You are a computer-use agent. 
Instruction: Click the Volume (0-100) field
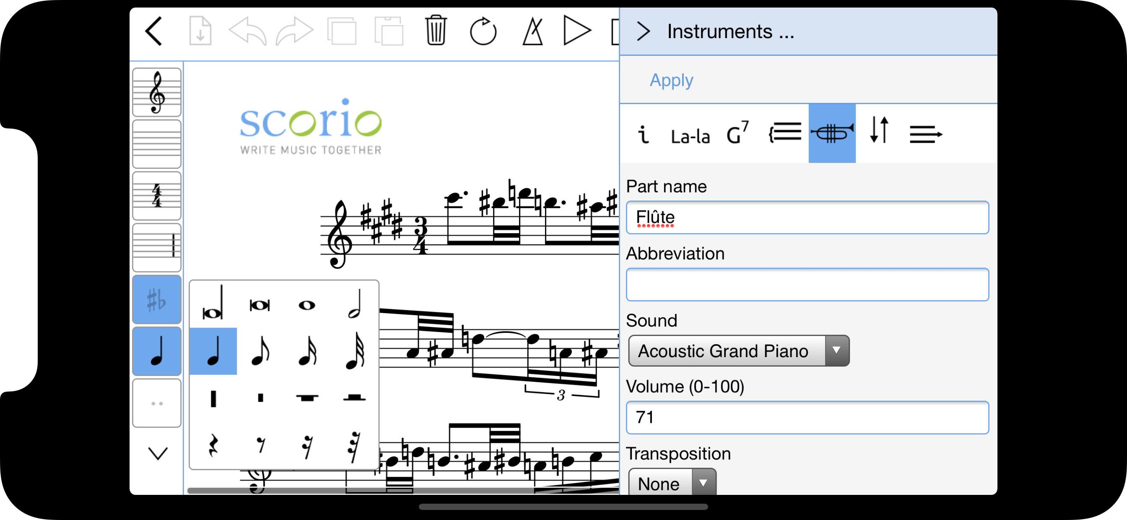807,417
